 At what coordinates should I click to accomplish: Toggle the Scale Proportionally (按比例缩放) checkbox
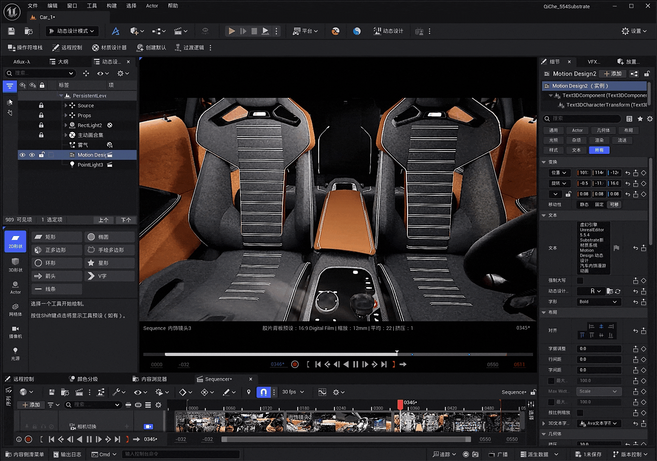coord(580,413)
